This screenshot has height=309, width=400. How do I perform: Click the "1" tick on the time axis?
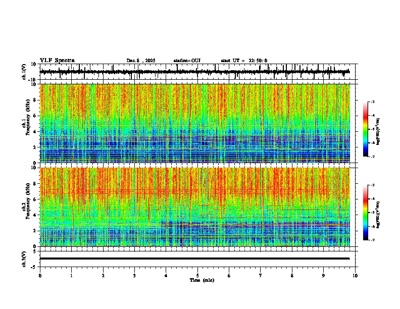click(x=71, y=276)
